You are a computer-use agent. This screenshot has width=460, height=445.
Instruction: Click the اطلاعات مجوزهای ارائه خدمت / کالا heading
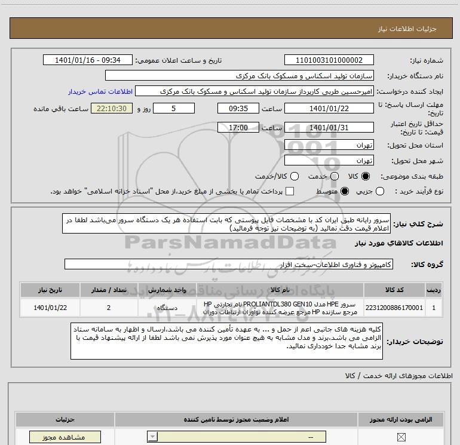tap(398, 376)
